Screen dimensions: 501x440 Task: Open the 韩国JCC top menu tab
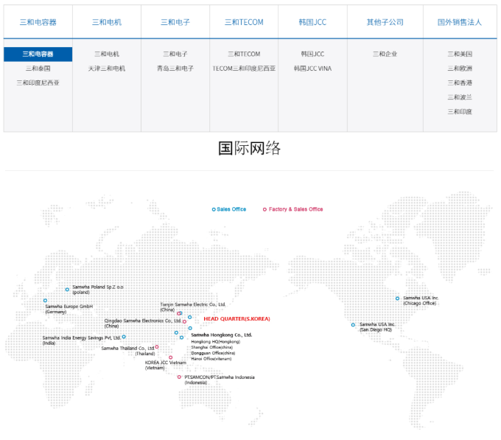[x=312, y=22]
